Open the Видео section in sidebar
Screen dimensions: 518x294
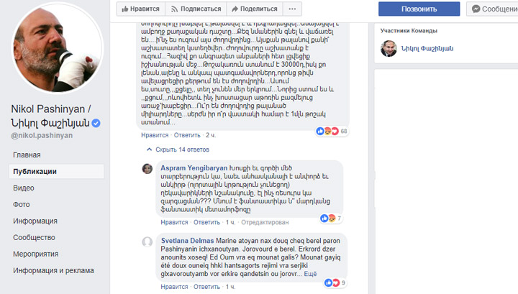[24, 188]
